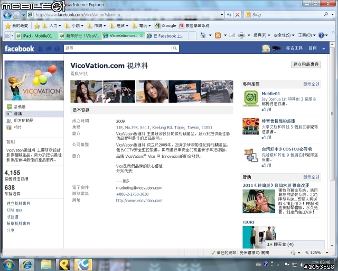Expand the 電玩 favorites folder dropdown
Viewport: 338px width, 271px height.
tap(149, 26)
